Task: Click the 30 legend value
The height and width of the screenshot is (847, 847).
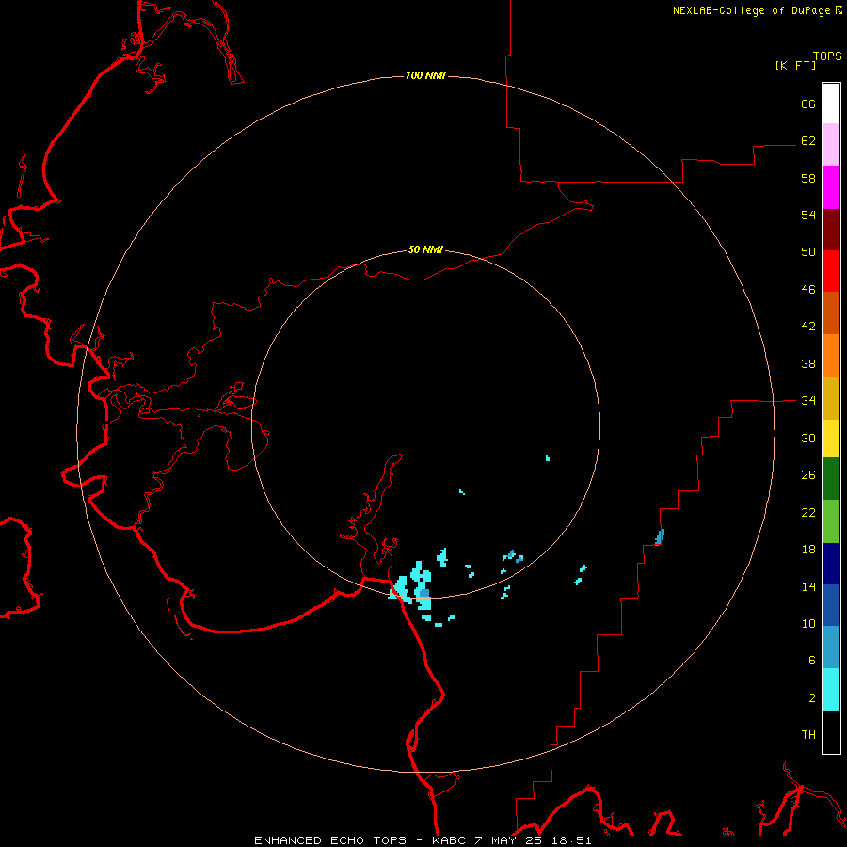Action: click(808, 438)
